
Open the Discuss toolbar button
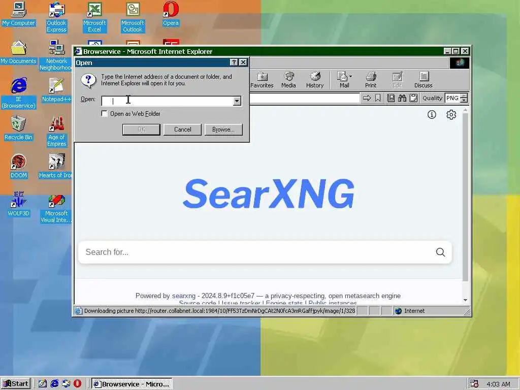[x=423, y=80]
